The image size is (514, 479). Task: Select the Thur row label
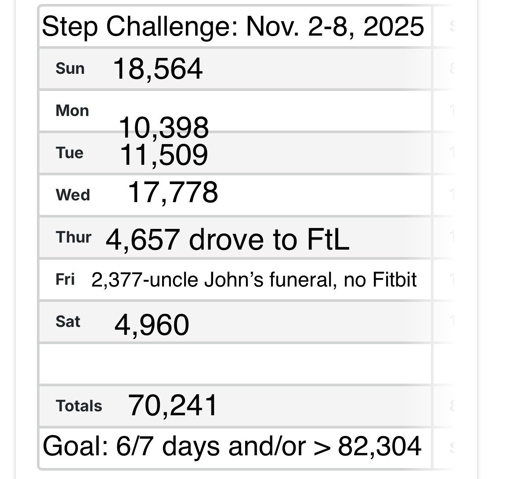pyautogui.click(x=73, y=237)
